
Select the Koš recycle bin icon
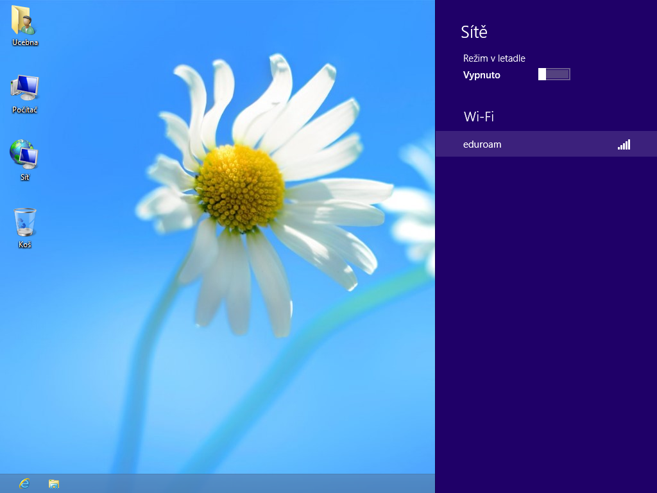point(25,222)
